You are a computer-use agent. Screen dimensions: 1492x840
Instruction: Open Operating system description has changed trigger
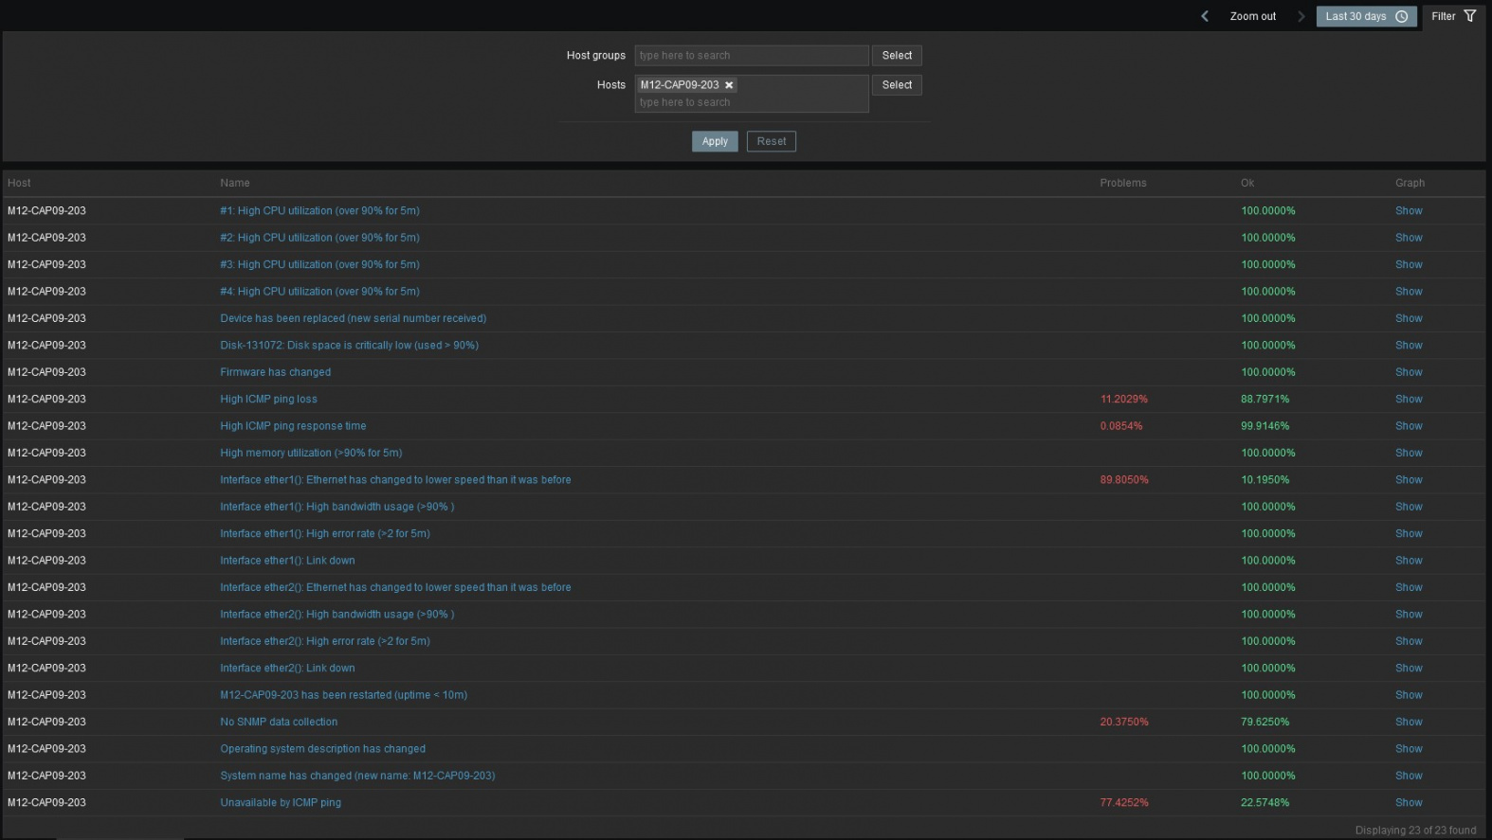[322, 749]
